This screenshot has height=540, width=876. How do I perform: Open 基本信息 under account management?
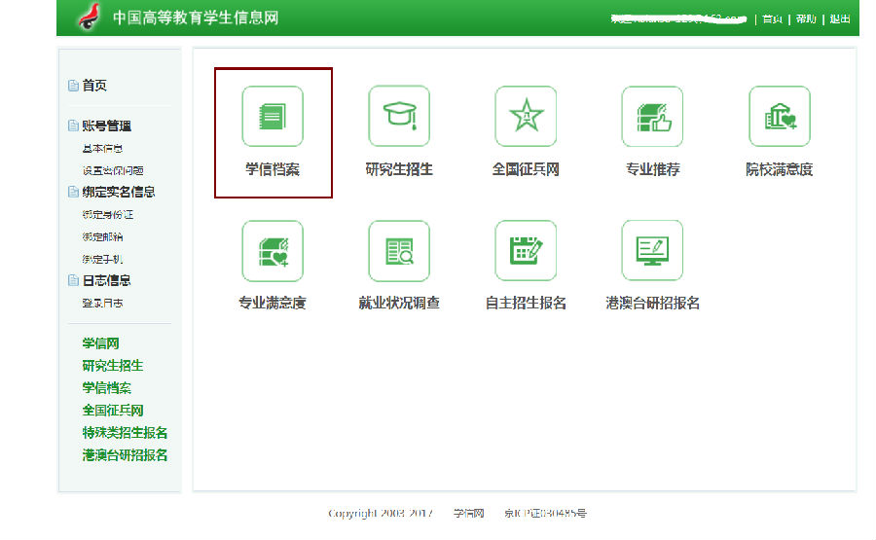[x=102, y=149]
